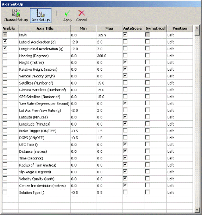Select Position cell for Solution Type row
This screenshot has height=215, width=202.
tap(180, 193)
